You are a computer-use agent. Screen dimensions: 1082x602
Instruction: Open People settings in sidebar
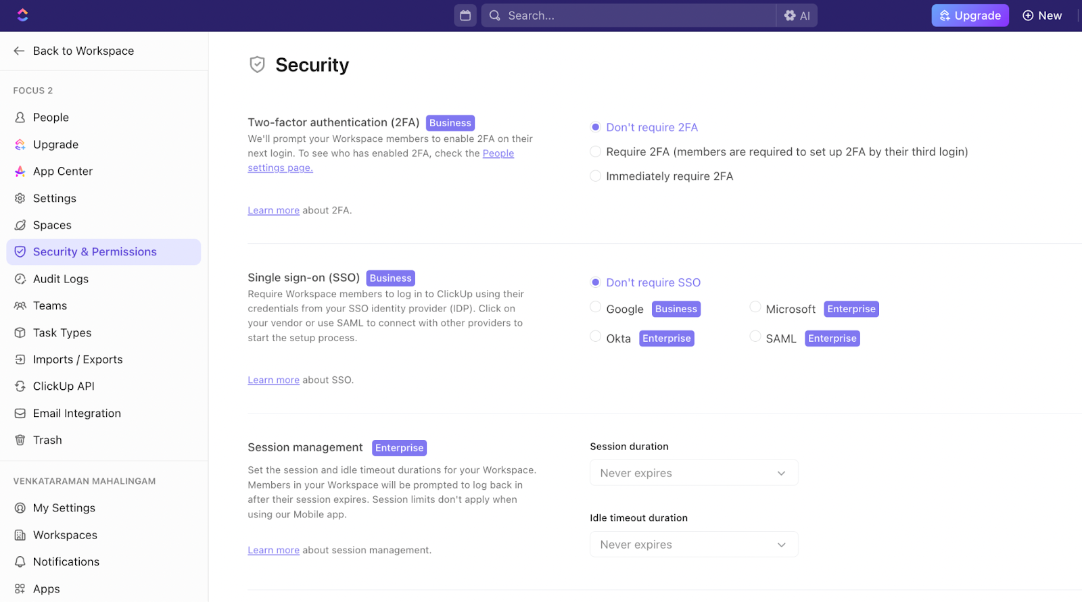coord(103,118)
